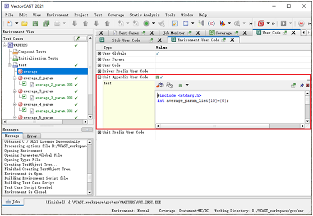Click the code editor horizontal scrollbar
The width and height of the screenshot is (313, 216).
pyautogui.click(x=230, y=126)
